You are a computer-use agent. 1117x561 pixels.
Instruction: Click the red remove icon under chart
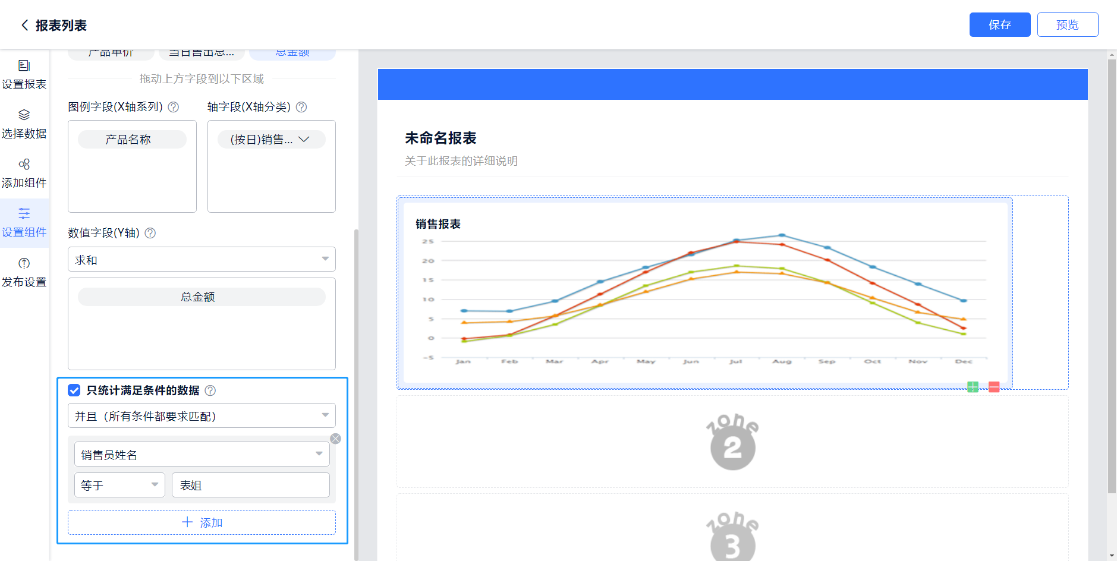pyautogui.click(x=994, y=387)
